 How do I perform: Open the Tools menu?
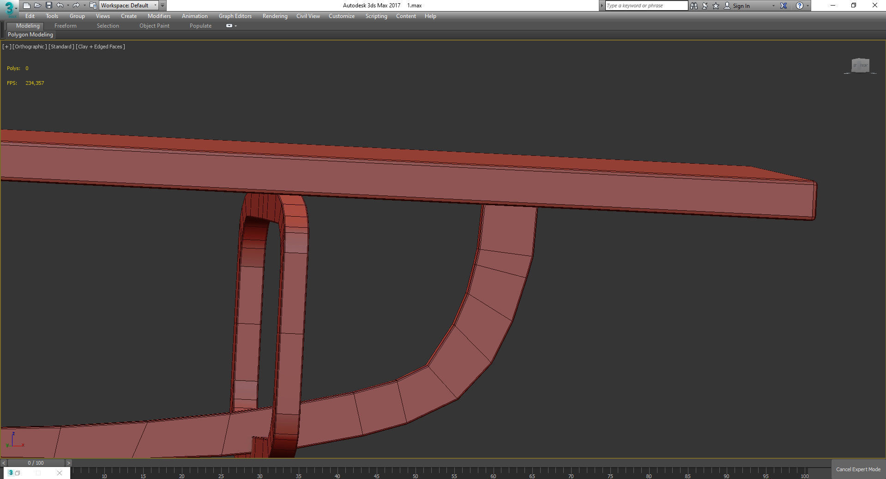[x=52, y=16]
